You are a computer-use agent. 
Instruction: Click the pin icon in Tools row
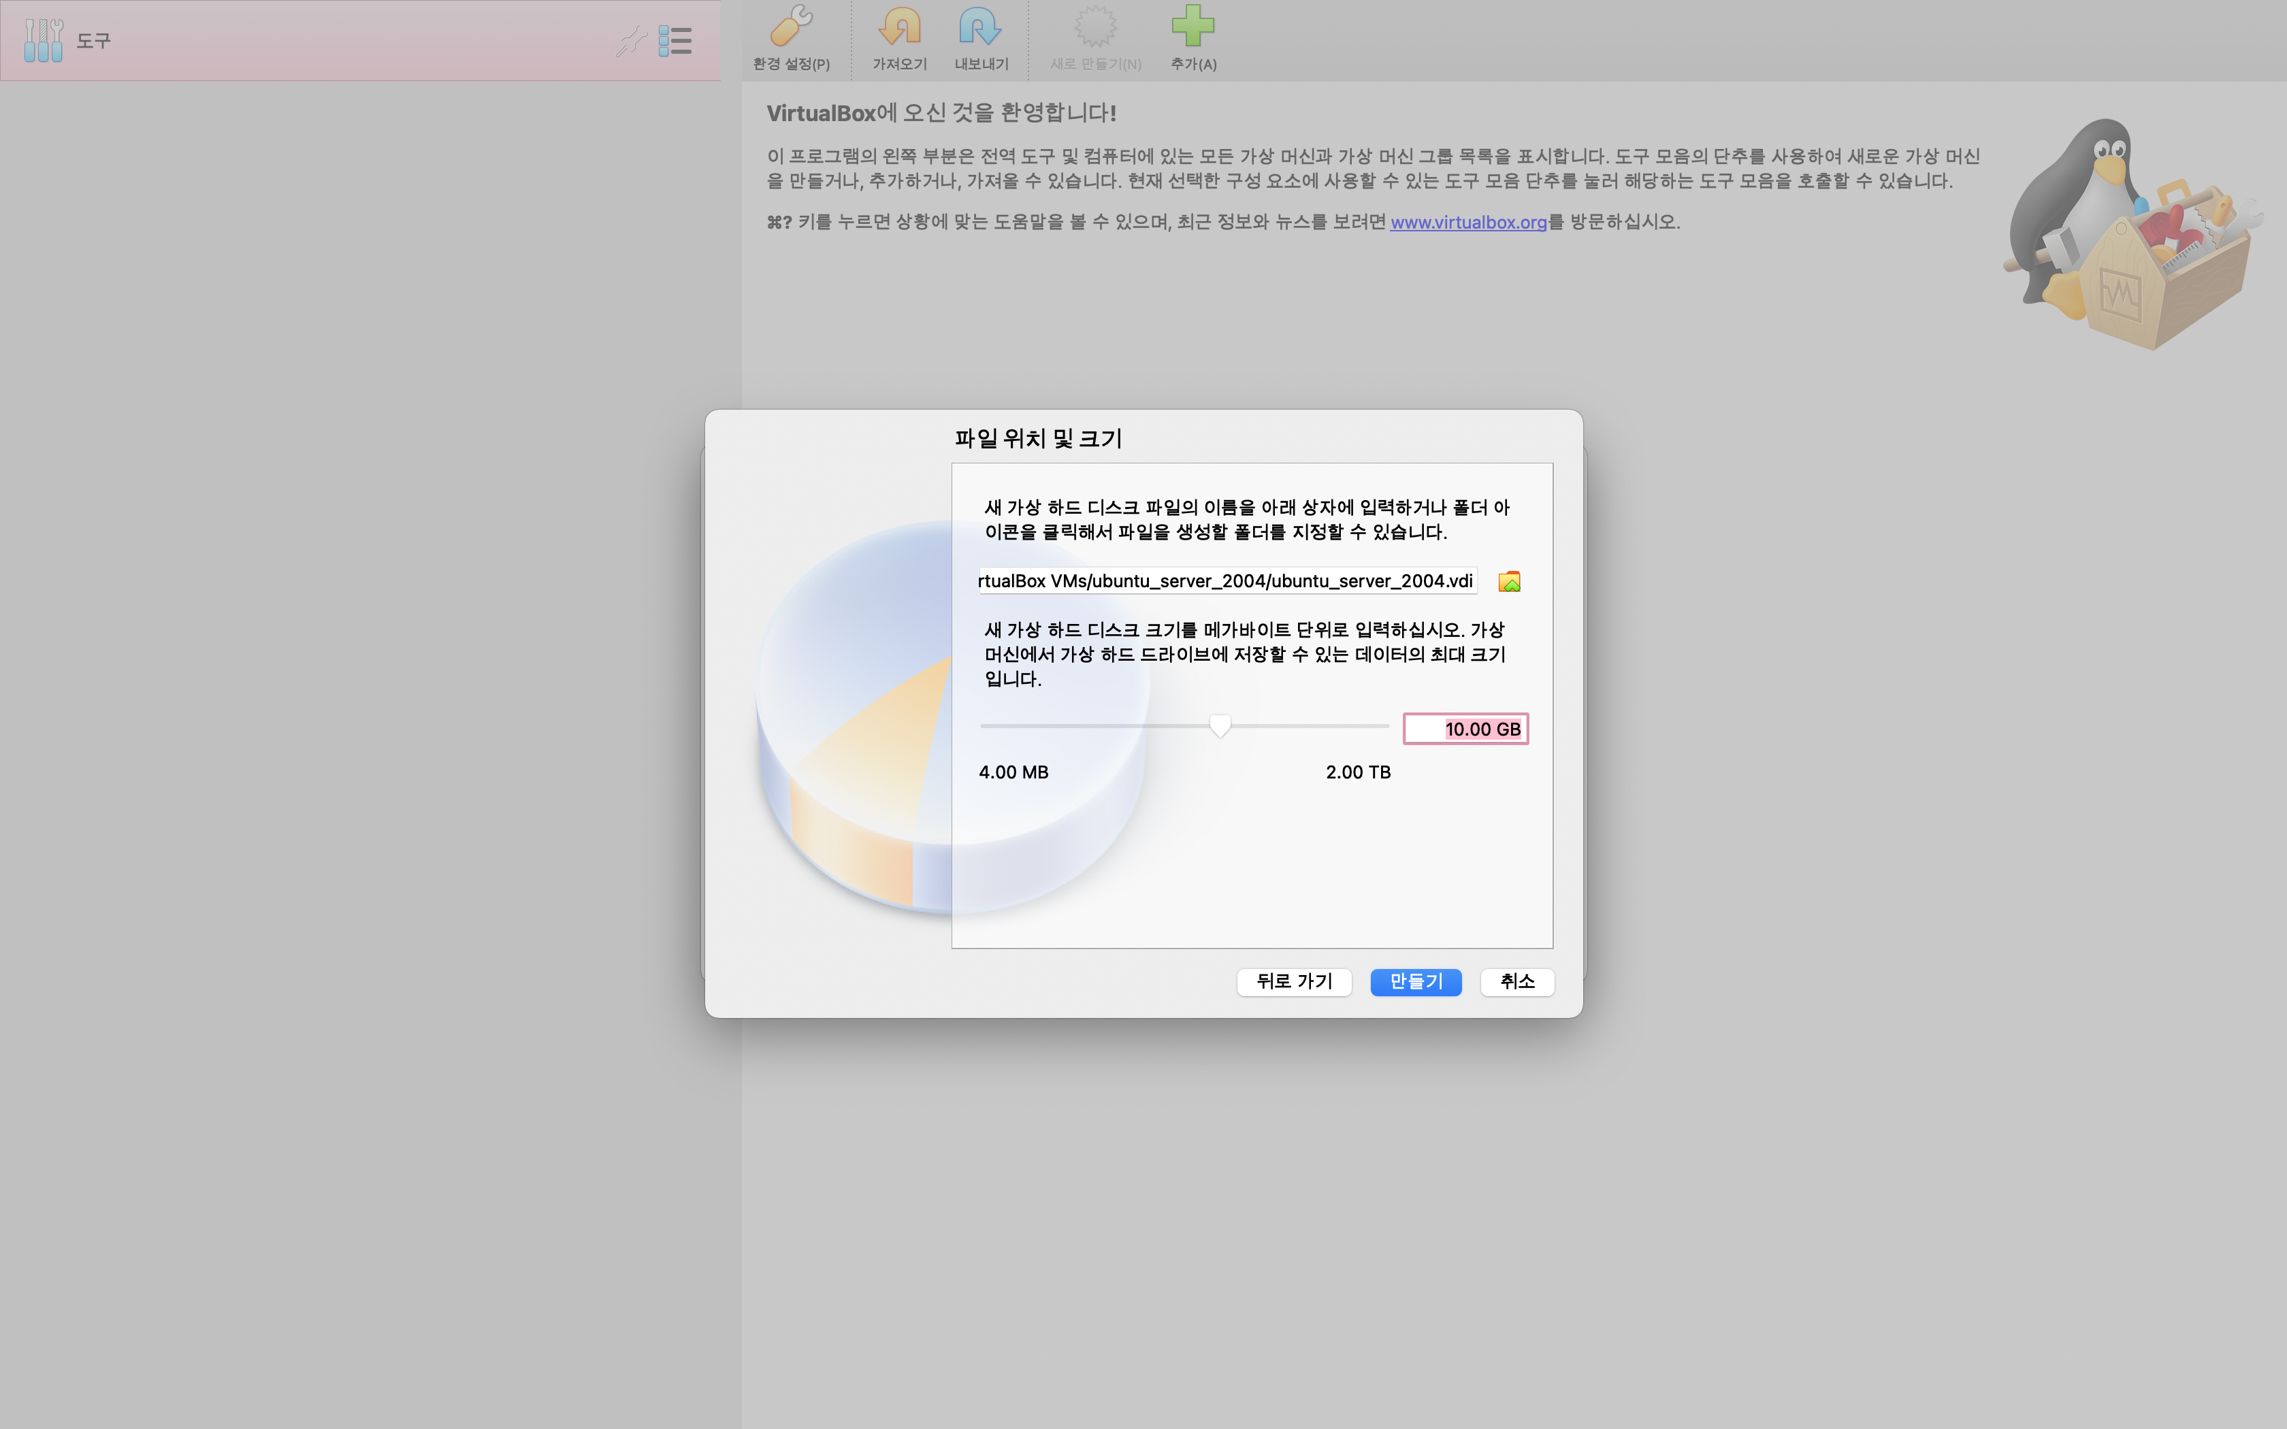click(x=630, y=41)
